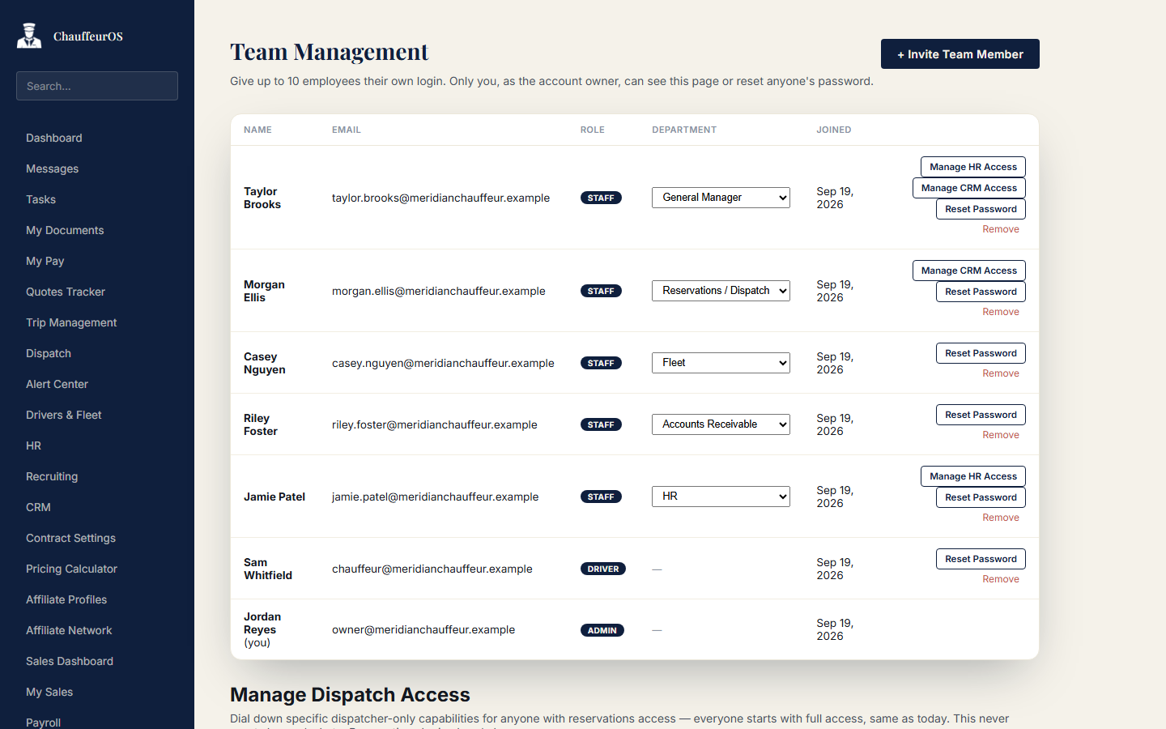Manage HR Access for Taylor Brooks
This screenshot has width=1166, height=729.
point(973,167)
